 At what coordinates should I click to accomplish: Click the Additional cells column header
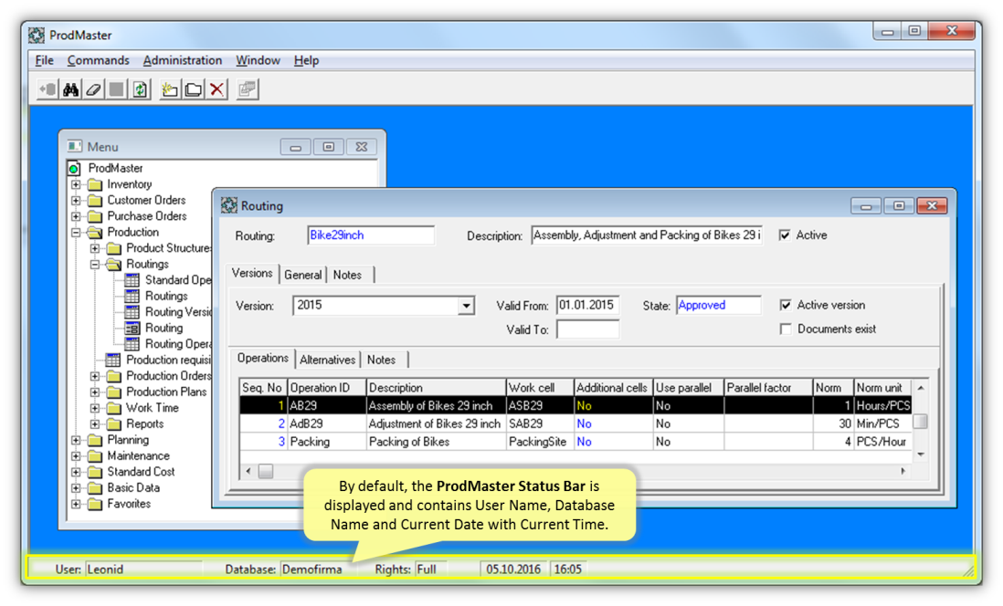614,387
